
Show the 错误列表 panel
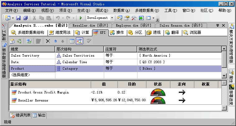[x=20, y=115]
